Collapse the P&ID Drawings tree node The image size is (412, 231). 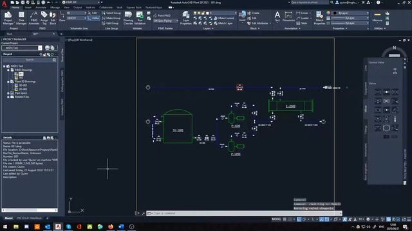(8, 70)
